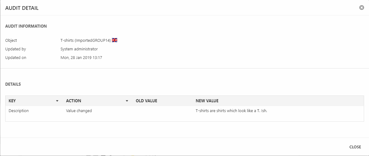369x156 pixels.
Task: Click the date Mon, 28 Jan 2019 13:17
Action: [x=81, y=57]
